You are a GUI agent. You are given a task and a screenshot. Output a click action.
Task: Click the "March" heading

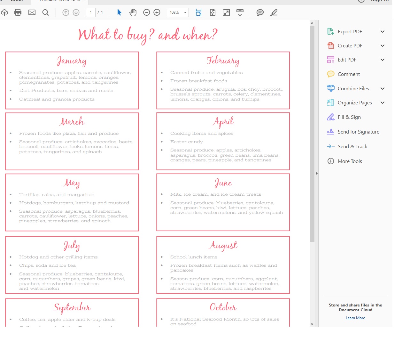[72, 121]
